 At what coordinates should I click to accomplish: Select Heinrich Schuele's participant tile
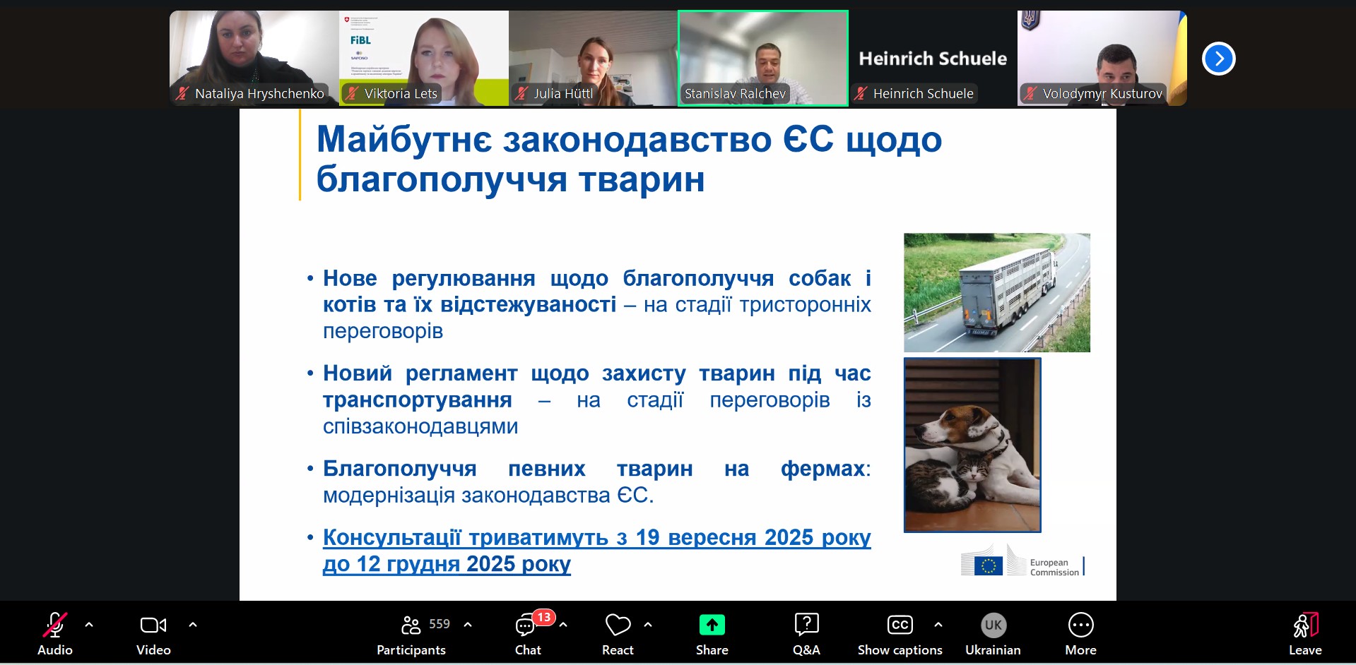pos(933,58)
